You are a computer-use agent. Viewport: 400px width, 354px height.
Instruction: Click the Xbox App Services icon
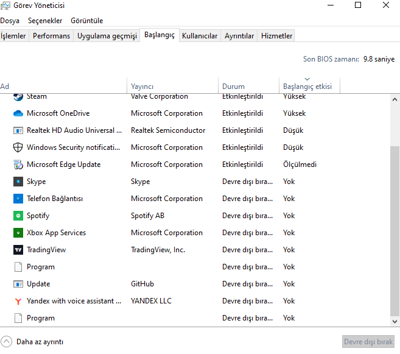click(x=18, y=233)
